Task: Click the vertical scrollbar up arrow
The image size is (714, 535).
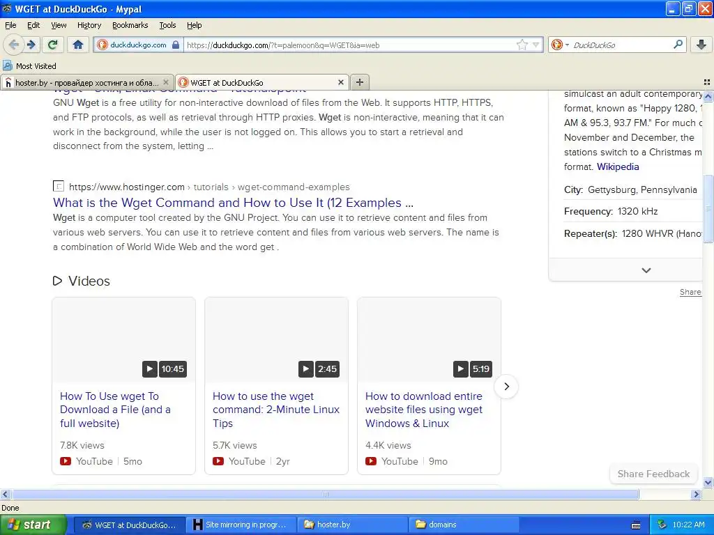Action: (708, 96)
